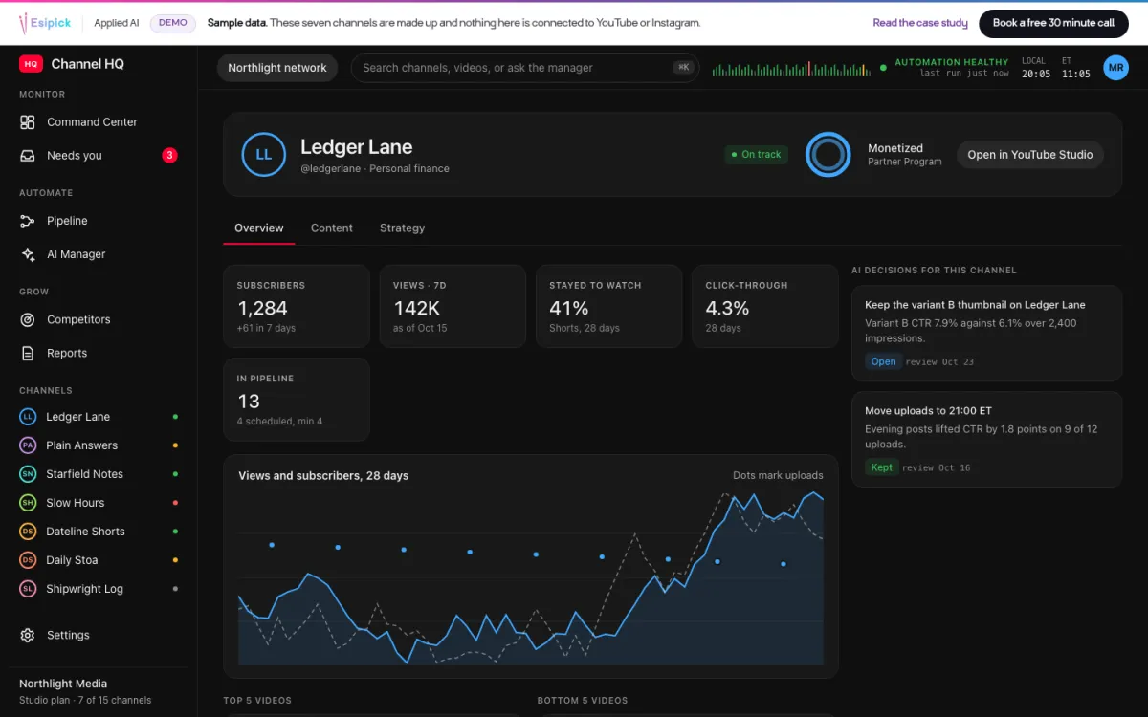Viewport: 1148px width, 717px height.
Task: Click the red HQ badge icon
Action: coord(31,64)
